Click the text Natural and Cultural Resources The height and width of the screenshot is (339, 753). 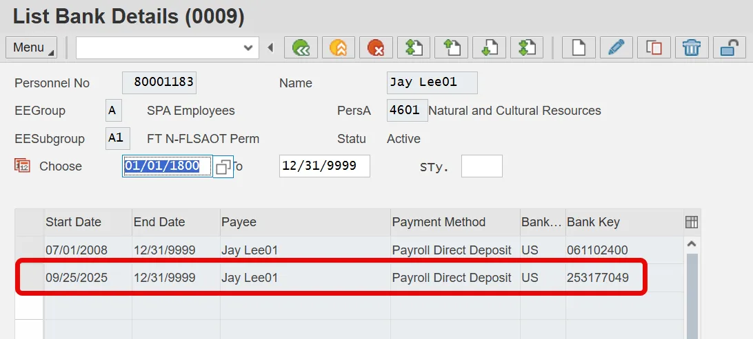click(x=515, y=111)
